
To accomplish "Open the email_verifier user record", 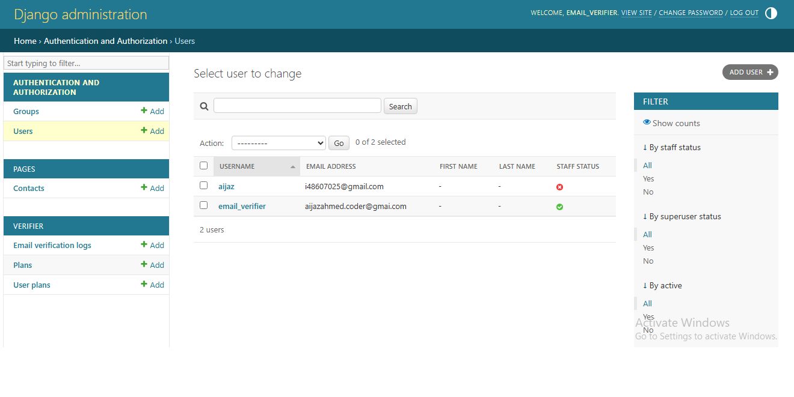I will (x=242, y=206).
